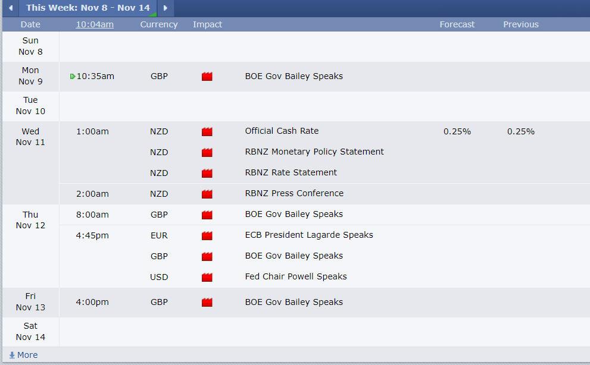
Task: Open Friday's BOE Gov Bailey Speaks event
Action: pyautogui.click(x=294, y=302)
